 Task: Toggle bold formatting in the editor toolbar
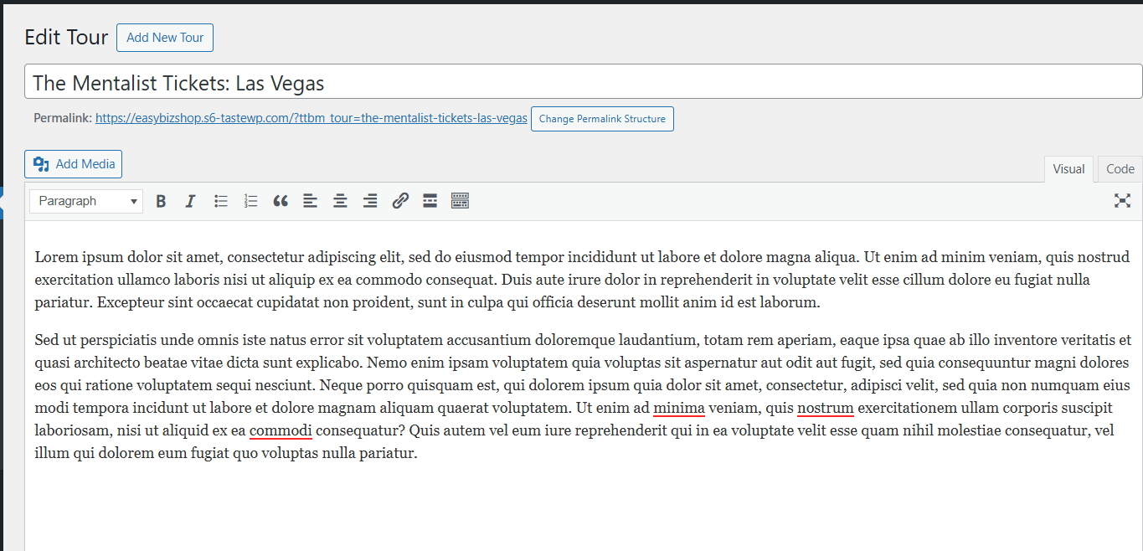(162, 201)
